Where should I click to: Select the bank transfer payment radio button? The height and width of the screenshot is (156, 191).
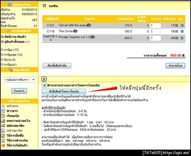pyautogui.click(x=45, y=85)
